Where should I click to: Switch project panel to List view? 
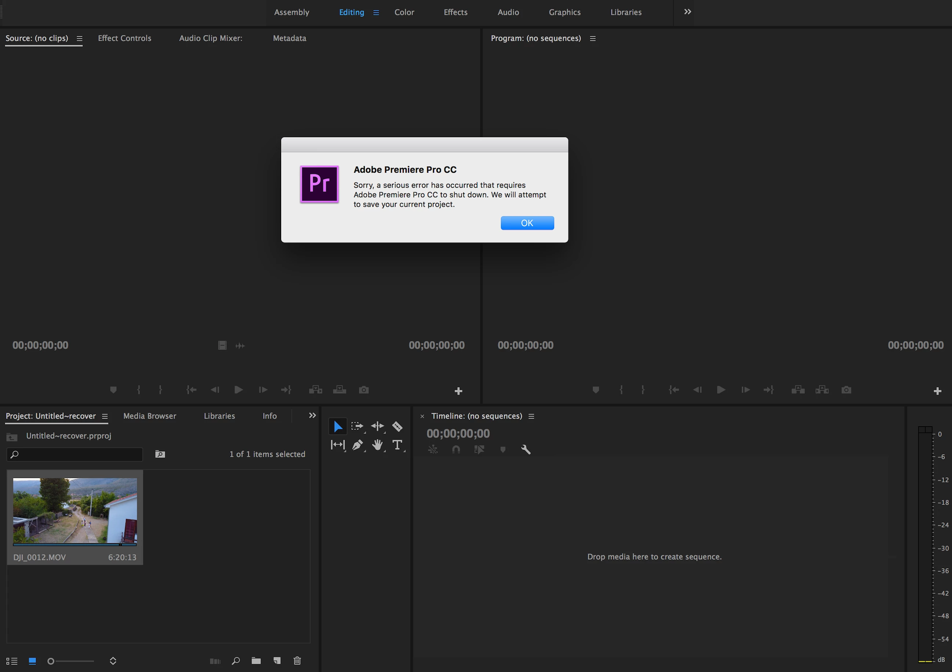click(x=12, y=661)
